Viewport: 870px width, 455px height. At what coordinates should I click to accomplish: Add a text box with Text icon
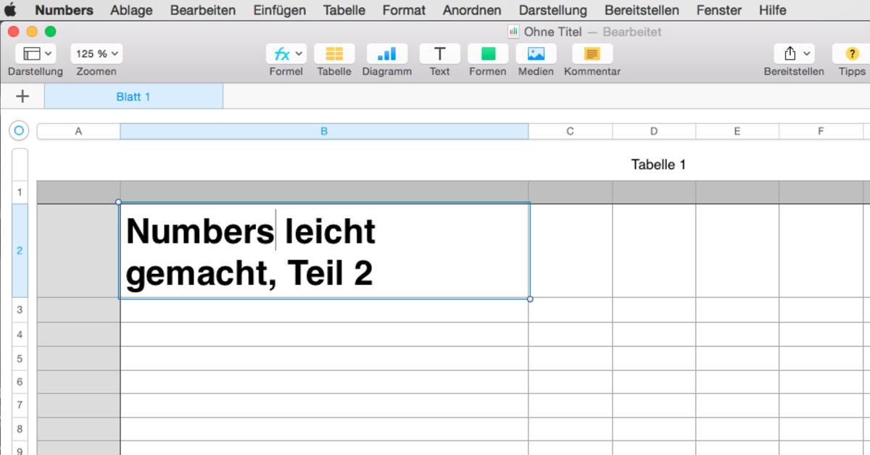click(439, 54)
